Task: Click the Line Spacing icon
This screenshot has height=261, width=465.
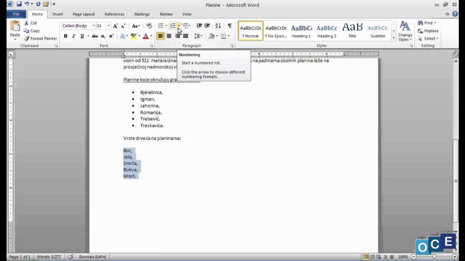Action: pyautogui.click(x=197, y=36)
